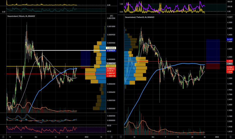
Task: Click the red 0.00007433 last price label
Action: coord(111,69)
